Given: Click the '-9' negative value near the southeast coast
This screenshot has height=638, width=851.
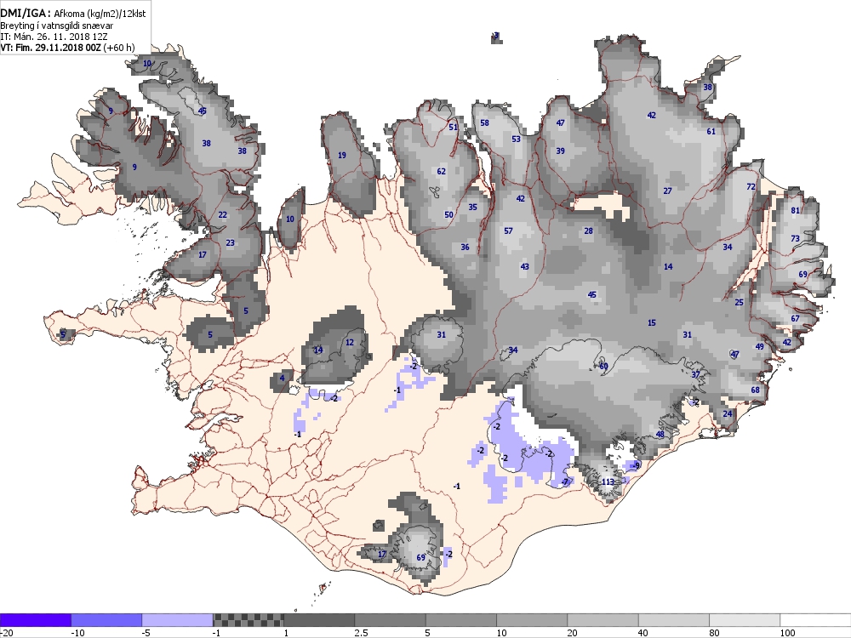Looking at the screenshot, I should tap(636, 465).
